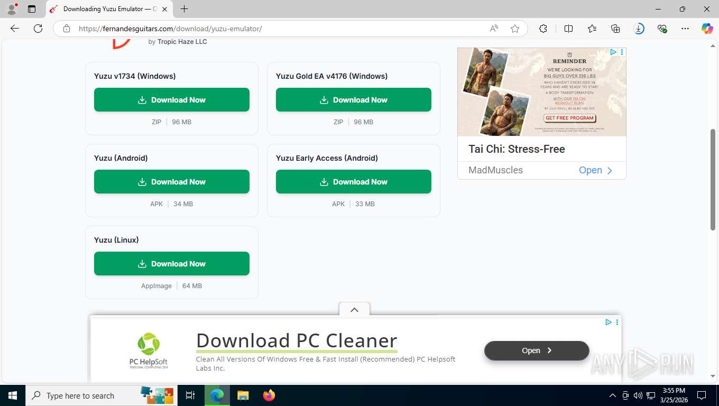Click scrollbar up arrow
The image size is (719, 406).
(713, 46)
